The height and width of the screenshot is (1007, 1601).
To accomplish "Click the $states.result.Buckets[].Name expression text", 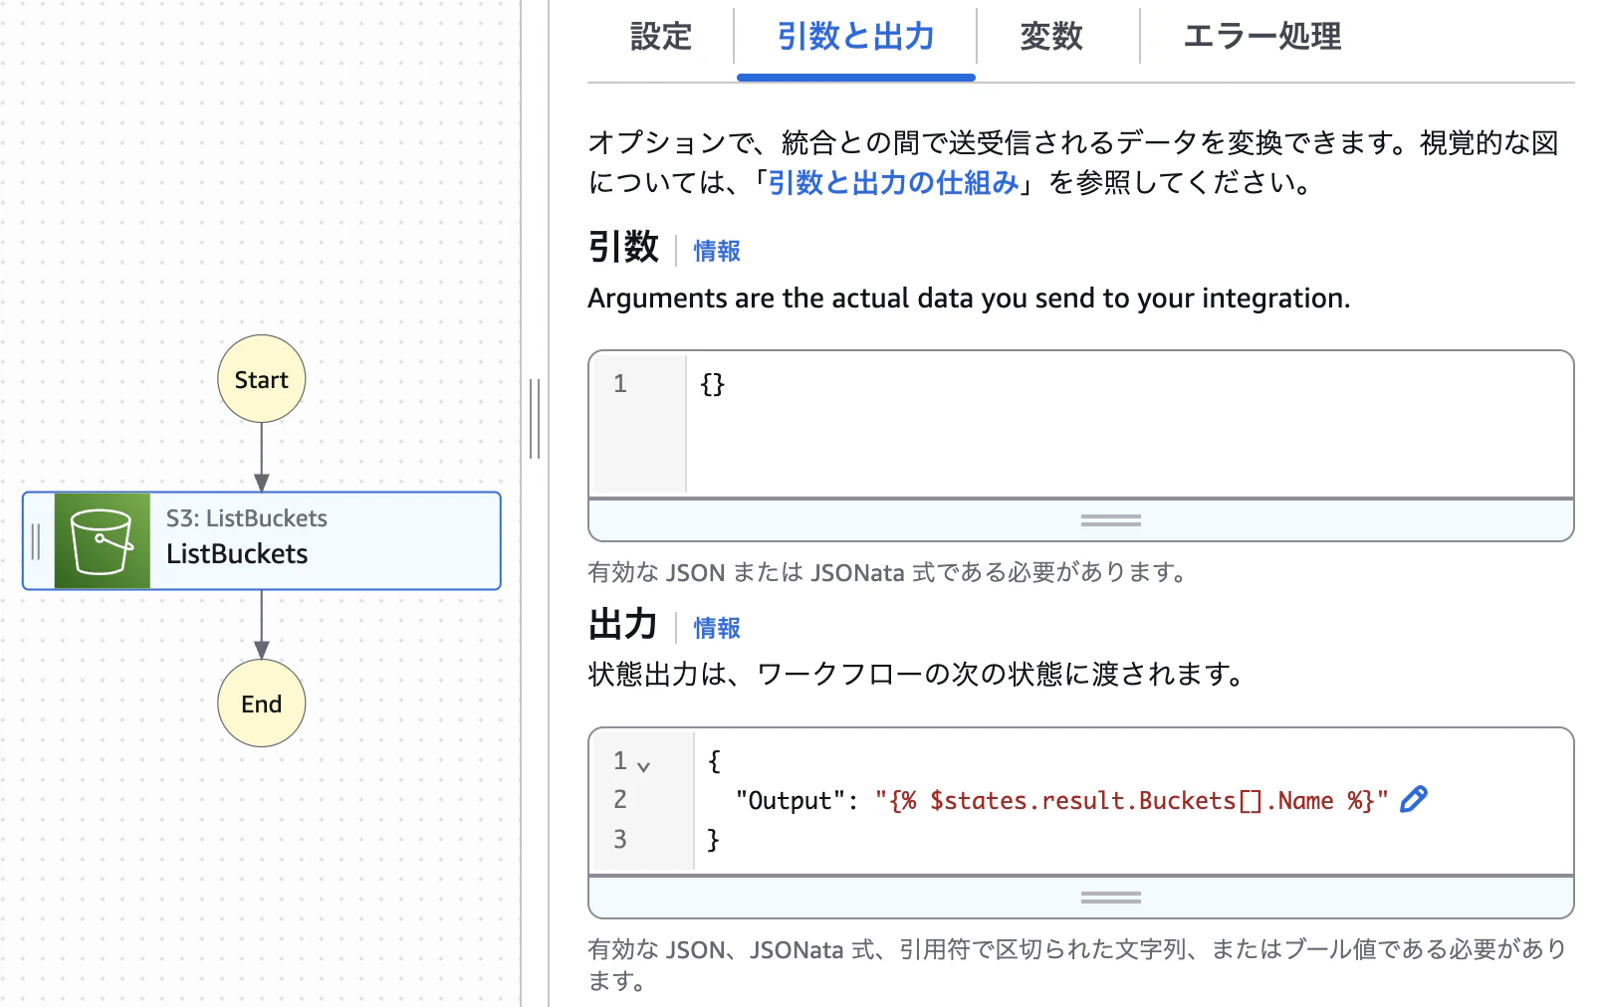I will click(1131, 801).
